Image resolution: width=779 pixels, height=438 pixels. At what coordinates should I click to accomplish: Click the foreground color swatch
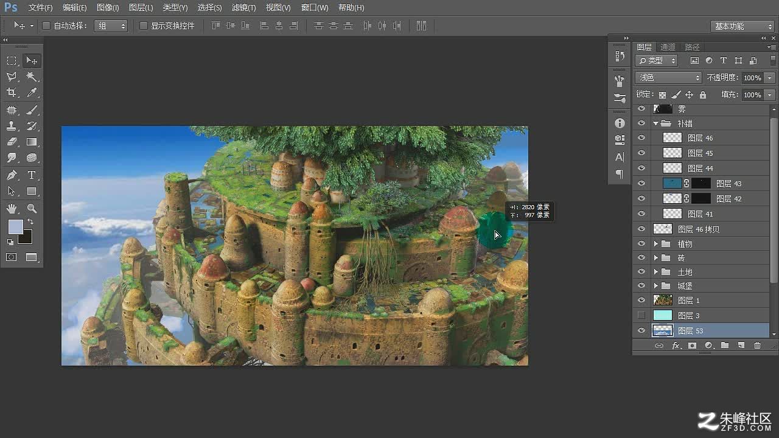(x=15, y=227)
